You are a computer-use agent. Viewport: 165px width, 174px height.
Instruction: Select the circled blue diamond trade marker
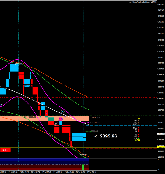pos(56,125)
